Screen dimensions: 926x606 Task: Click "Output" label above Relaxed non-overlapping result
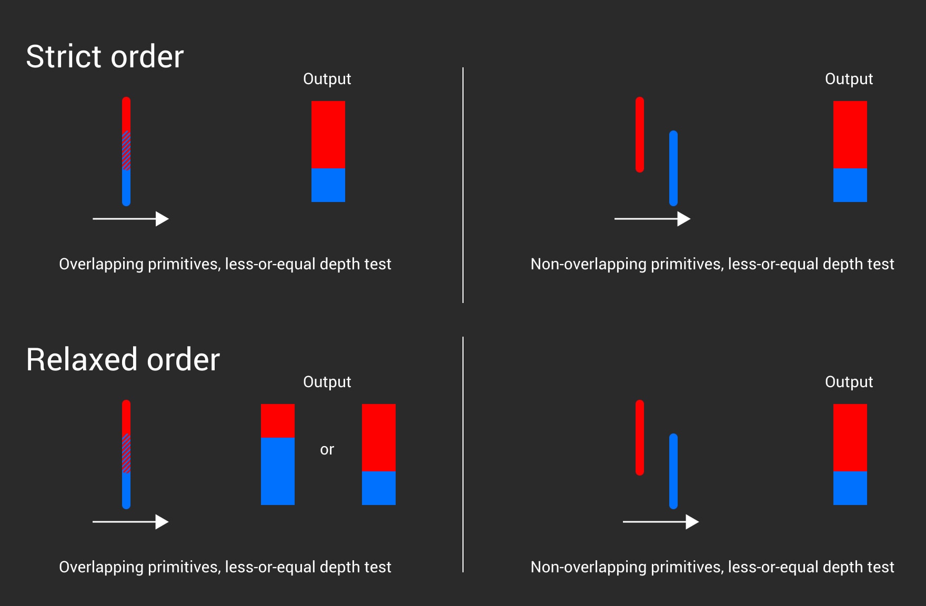[x=849, y=382]
